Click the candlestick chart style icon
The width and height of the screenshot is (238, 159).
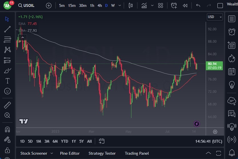[x=131, y=5]
